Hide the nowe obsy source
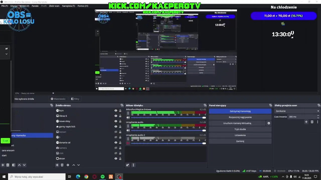The height and width of the screenshot is (180, 321). (x=116, y=121)
